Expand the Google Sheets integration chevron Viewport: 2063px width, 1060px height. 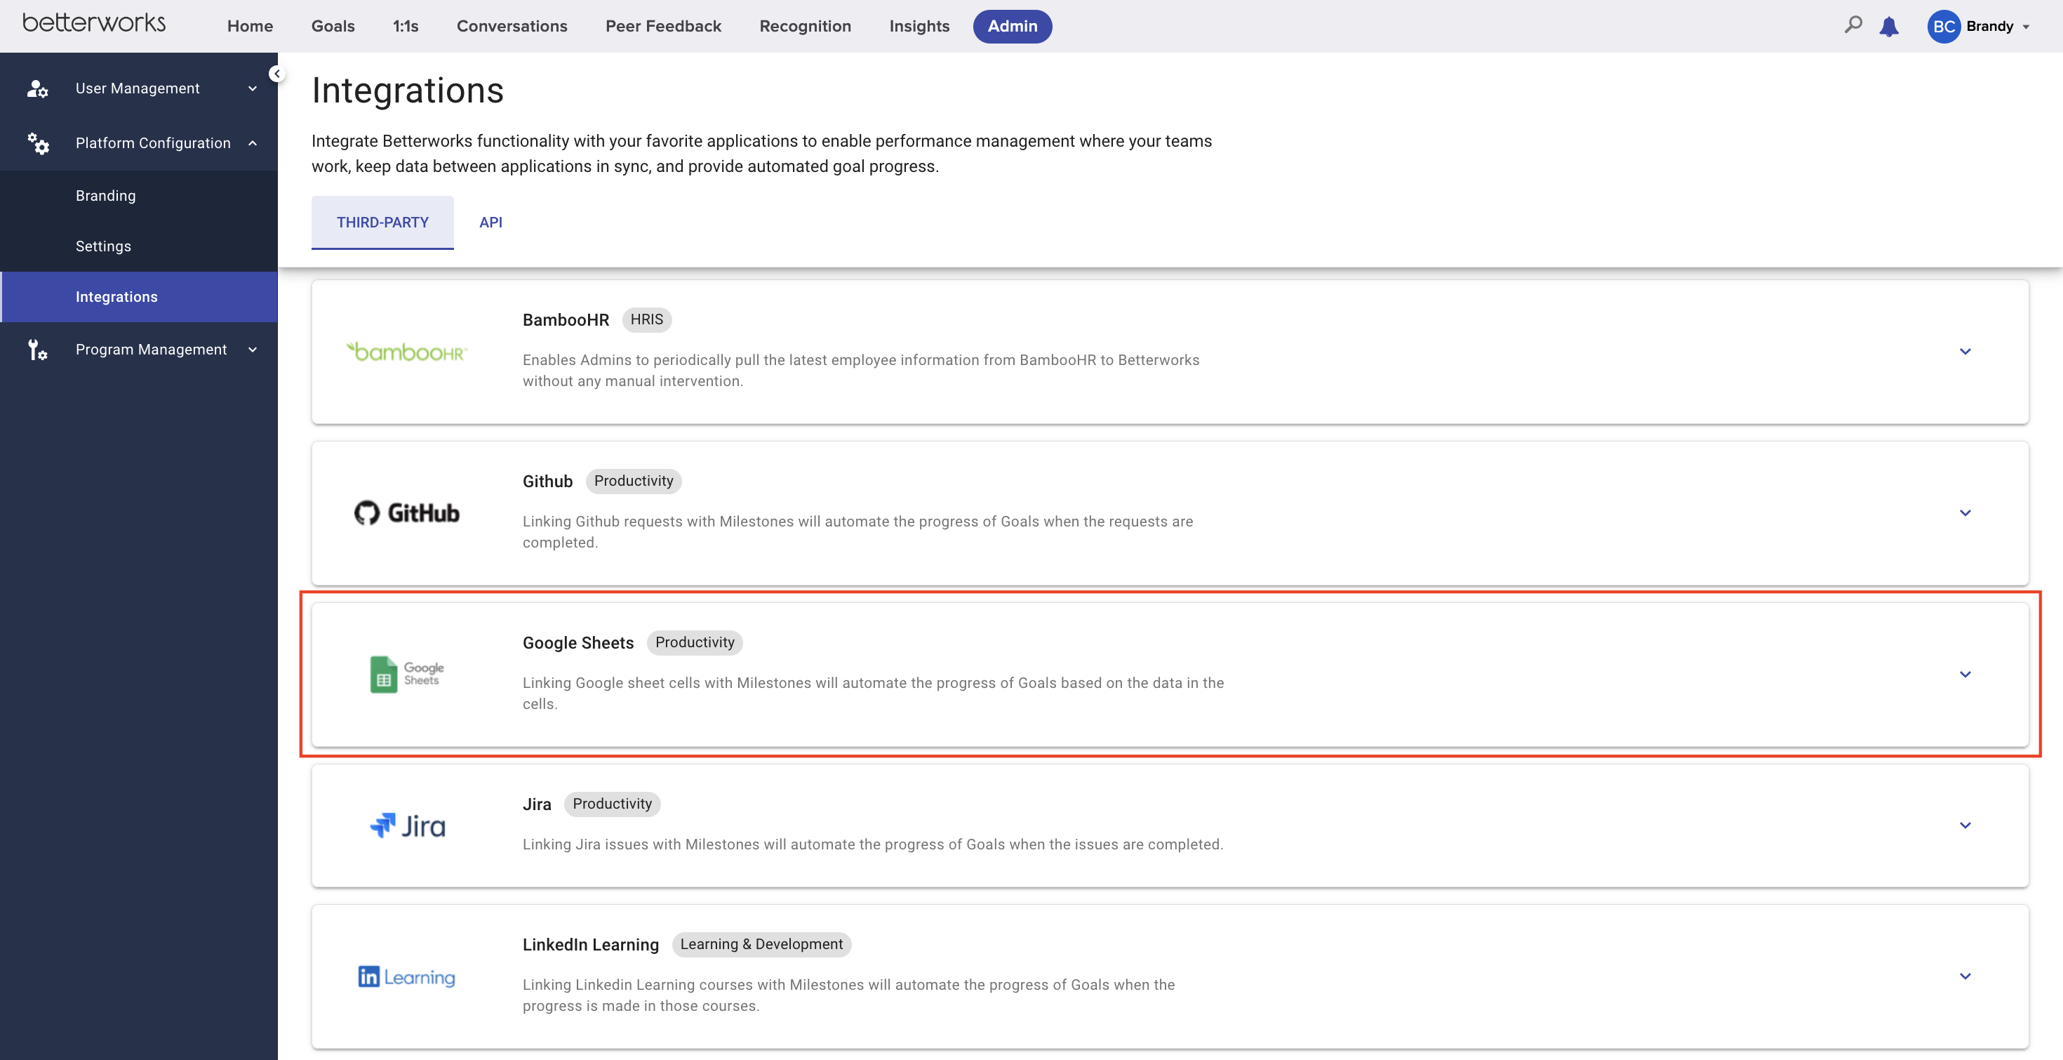[x=1966, y=674]
